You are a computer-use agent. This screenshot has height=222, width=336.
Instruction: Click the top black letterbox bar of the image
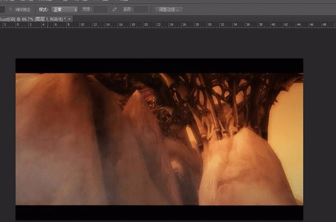point(159,66)
